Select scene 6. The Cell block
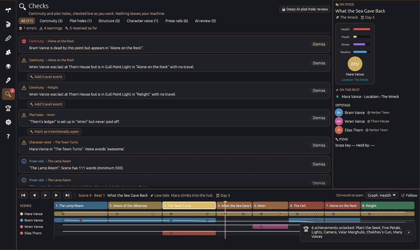Image resolution: width=420 pixels, height=250 pixels. point(306,205)
